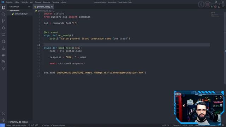Viewport: 226px width, 127px height.
Task: Open Ln 11, Col 1 go-to-line indicator
Action: coord(166,125)
